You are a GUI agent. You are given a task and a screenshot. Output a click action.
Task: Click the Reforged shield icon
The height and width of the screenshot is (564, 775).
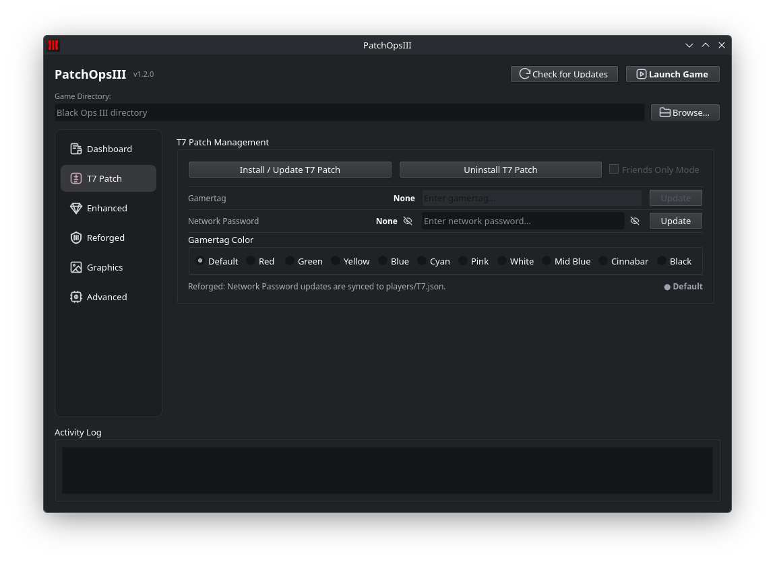pyautogui.click(x=75, y=238)
